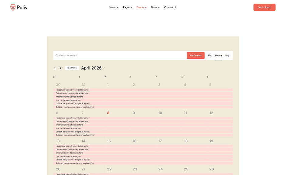Open Bulldogs showdown event under week of 30
286x175 pixels.
tap(143, 107)
